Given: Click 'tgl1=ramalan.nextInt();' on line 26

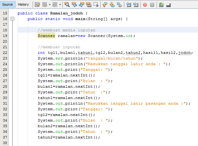Looking at the screenshot, I should tap(66, 75).
